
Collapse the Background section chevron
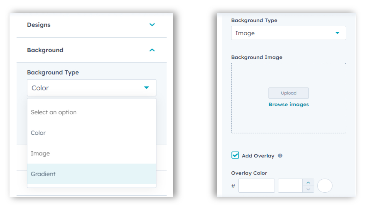(x=152, y=50)
